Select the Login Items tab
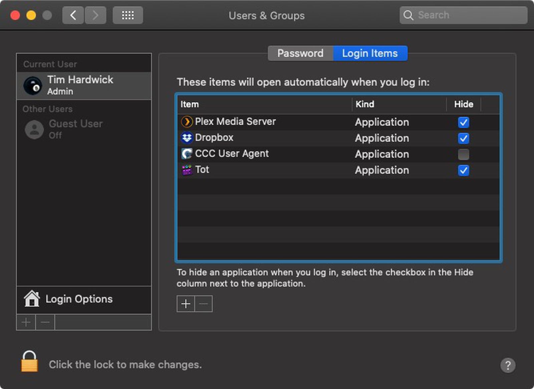Image resolution: width=534 pixels, height=389 pixels. pos(370,53)
